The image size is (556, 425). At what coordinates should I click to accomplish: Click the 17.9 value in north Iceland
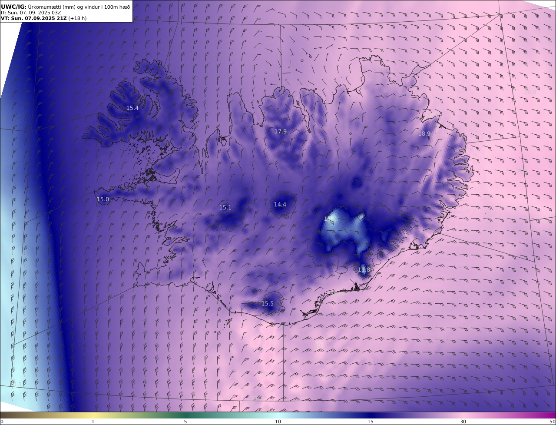click(281, 131)
